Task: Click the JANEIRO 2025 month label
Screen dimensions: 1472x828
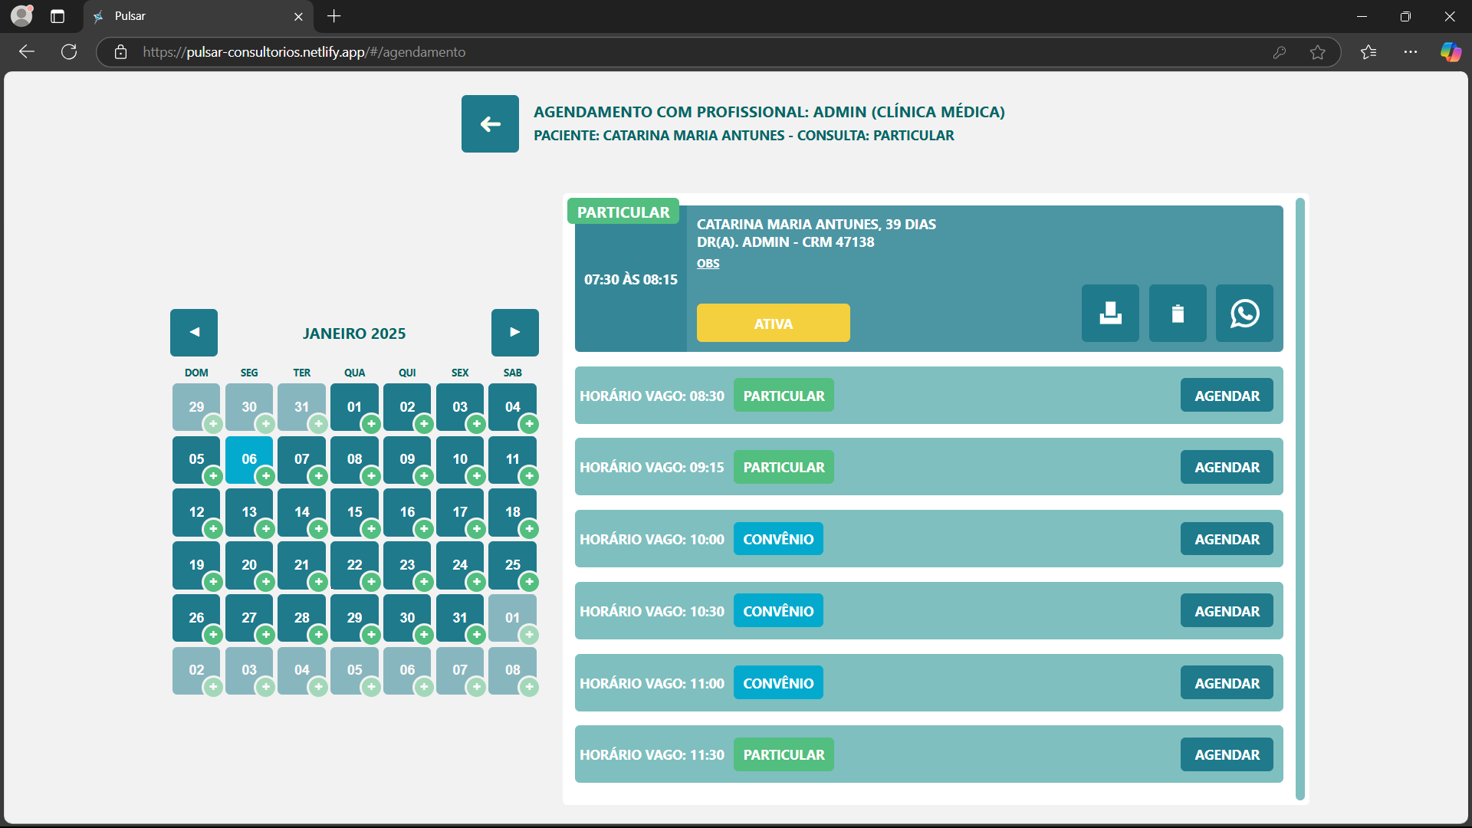Action: click(354, 333)
